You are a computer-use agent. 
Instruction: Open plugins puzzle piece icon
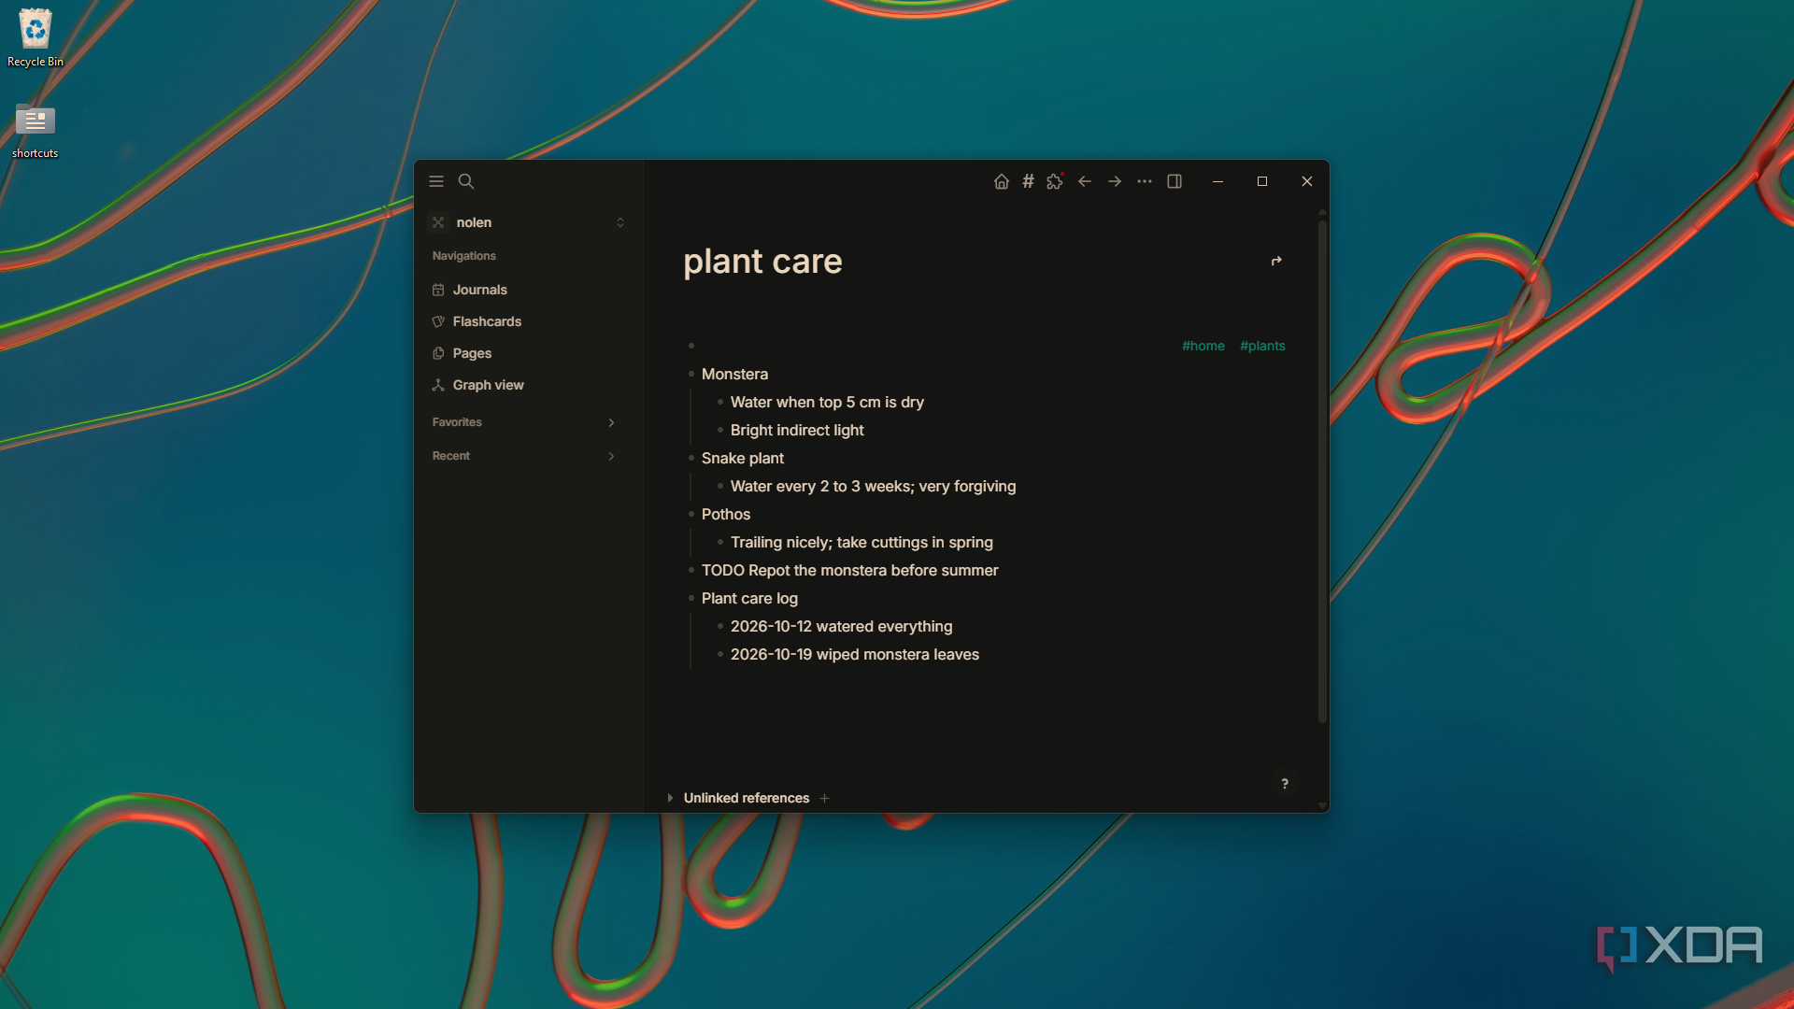click(1055, 181)
